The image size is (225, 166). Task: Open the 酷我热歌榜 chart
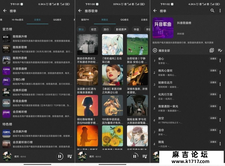pos(37,60)
